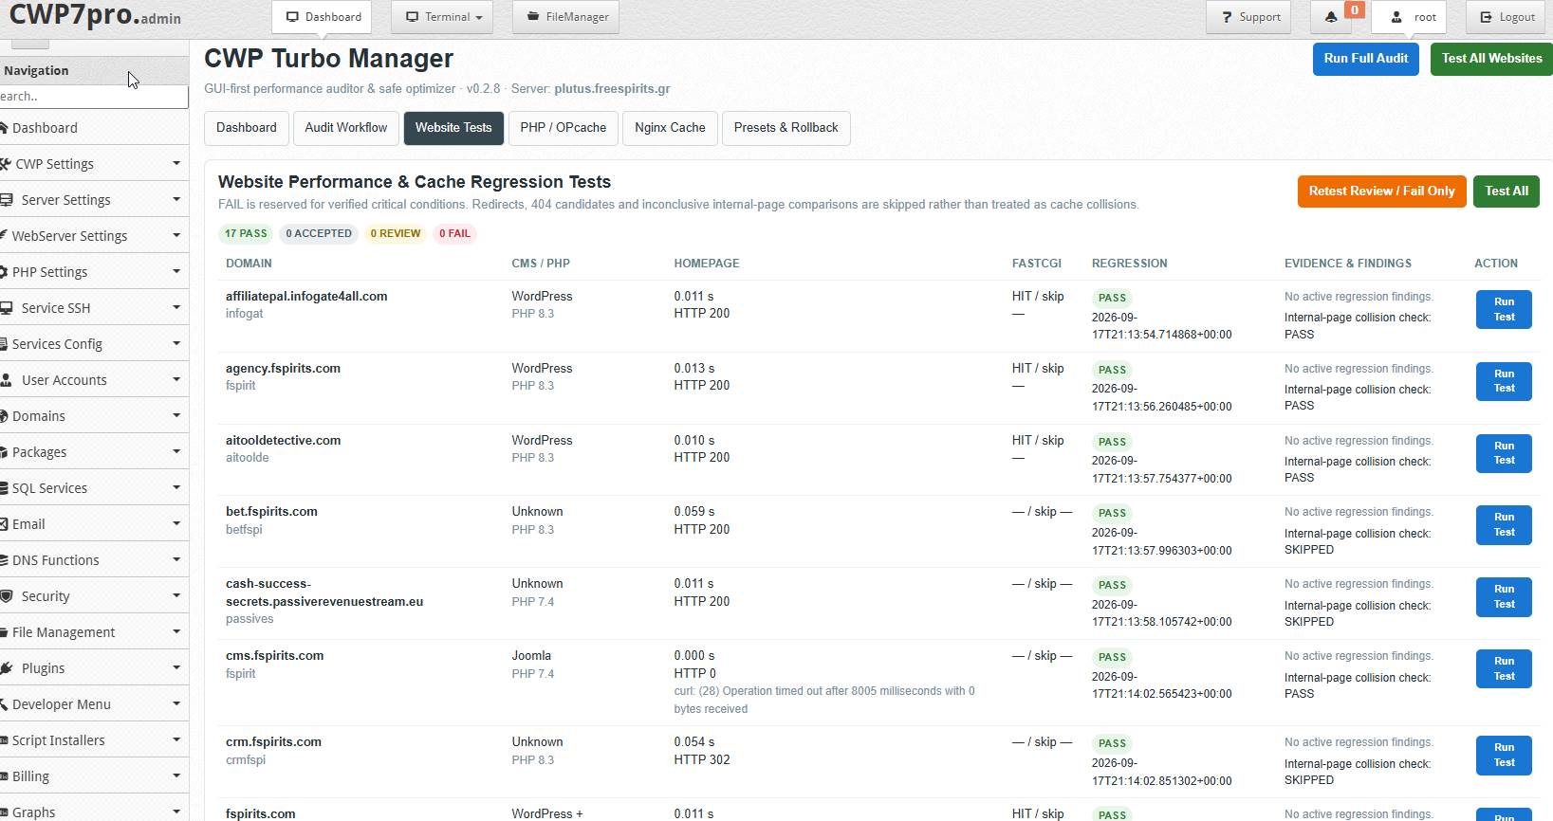The height and width of the screenshot is (821, 1553).
Task: Click the FileManager folder icon
Action: click(x=533, y=17)
